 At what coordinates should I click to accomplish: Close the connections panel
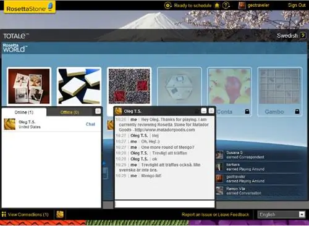[98, 111]
